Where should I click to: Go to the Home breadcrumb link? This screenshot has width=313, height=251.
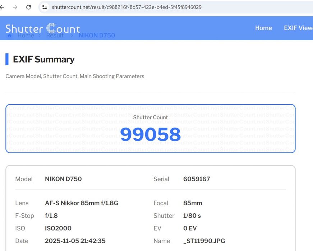pos(26,35)
